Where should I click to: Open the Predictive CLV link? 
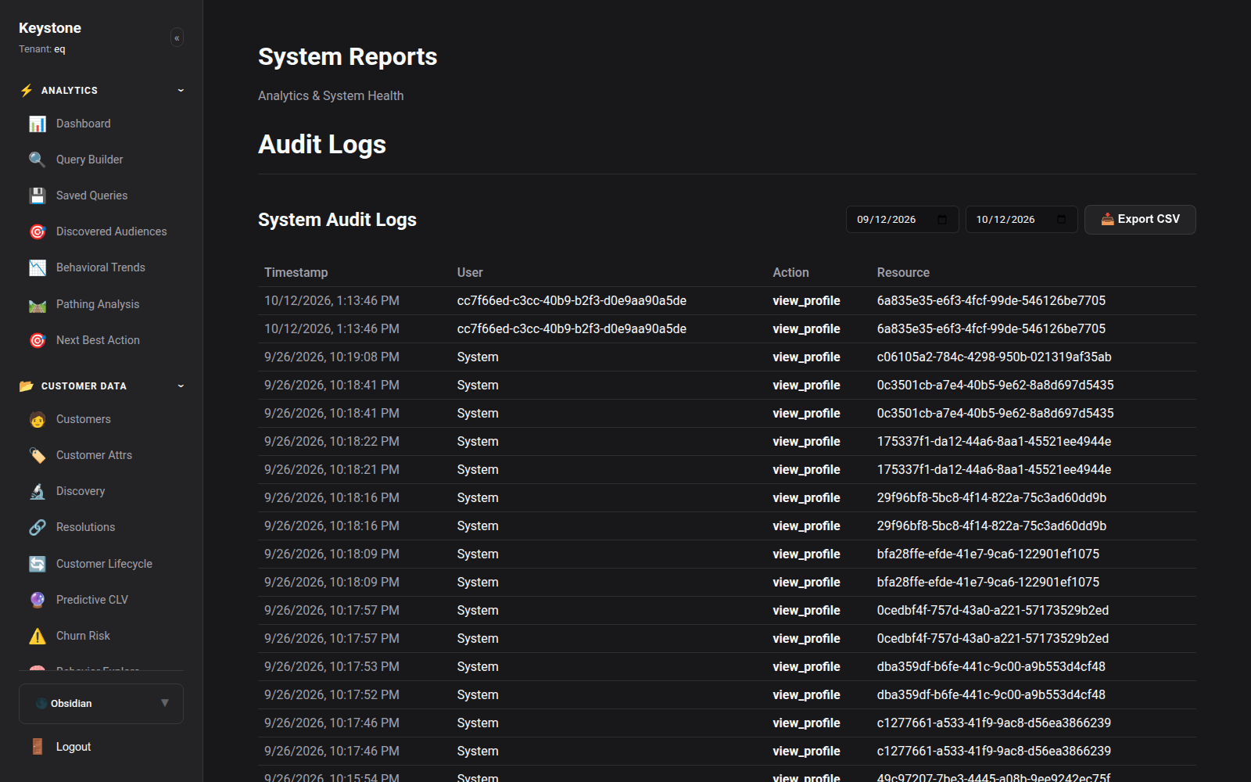(x=92, y=600)
